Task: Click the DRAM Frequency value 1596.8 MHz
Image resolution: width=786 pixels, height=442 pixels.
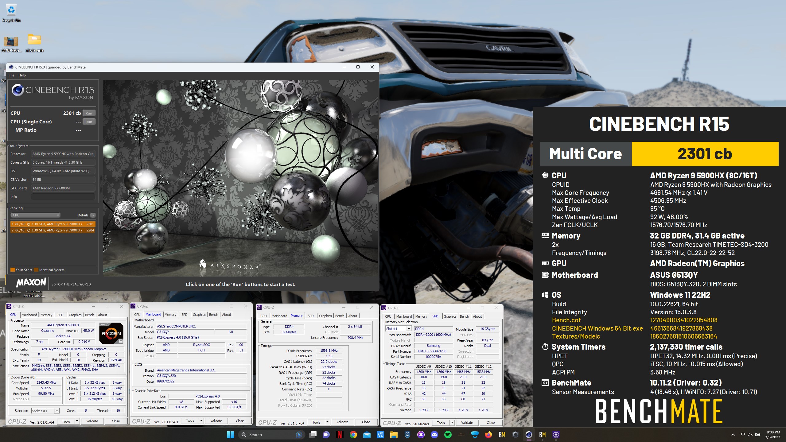Action: click(x=329, y=351)
